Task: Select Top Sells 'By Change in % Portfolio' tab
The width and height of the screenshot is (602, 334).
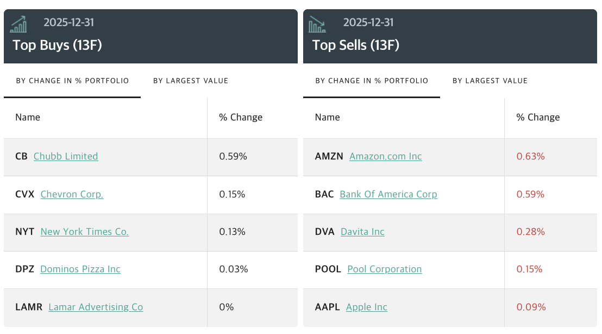Action: click(372, 81)
